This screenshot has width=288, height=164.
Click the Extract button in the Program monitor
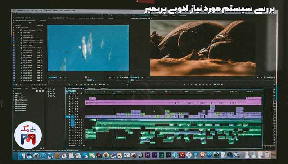click(x=219, y=84)
